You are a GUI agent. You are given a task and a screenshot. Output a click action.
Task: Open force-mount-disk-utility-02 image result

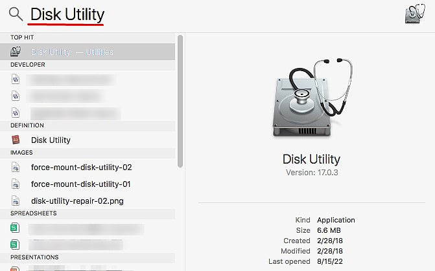[x=88, y=168]
